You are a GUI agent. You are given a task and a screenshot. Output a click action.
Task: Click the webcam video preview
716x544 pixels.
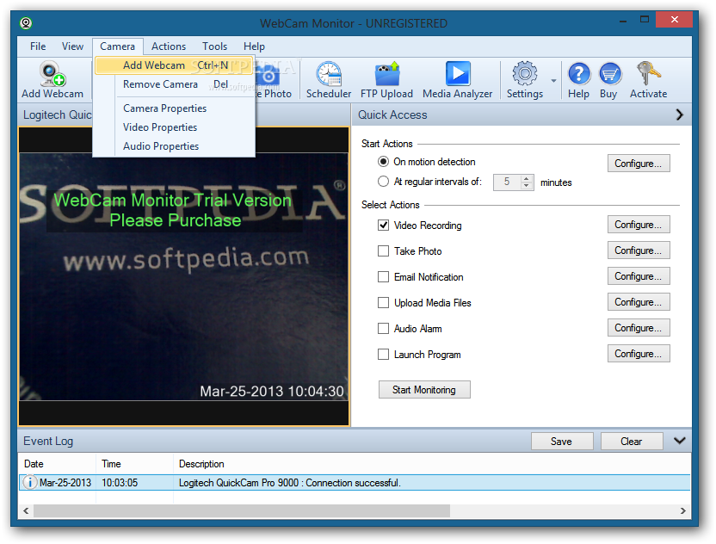(184, 277)
